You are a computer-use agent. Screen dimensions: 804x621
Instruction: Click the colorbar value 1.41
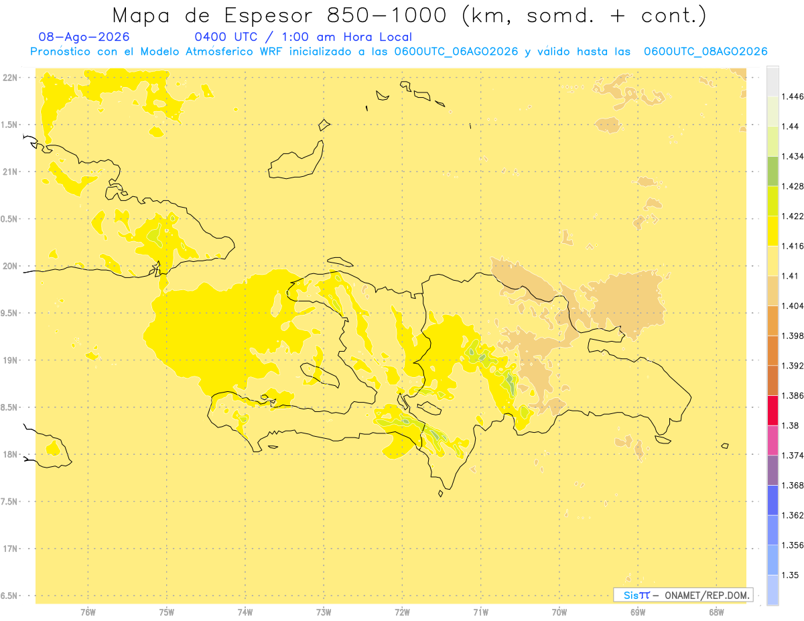[x=791, y=276]
